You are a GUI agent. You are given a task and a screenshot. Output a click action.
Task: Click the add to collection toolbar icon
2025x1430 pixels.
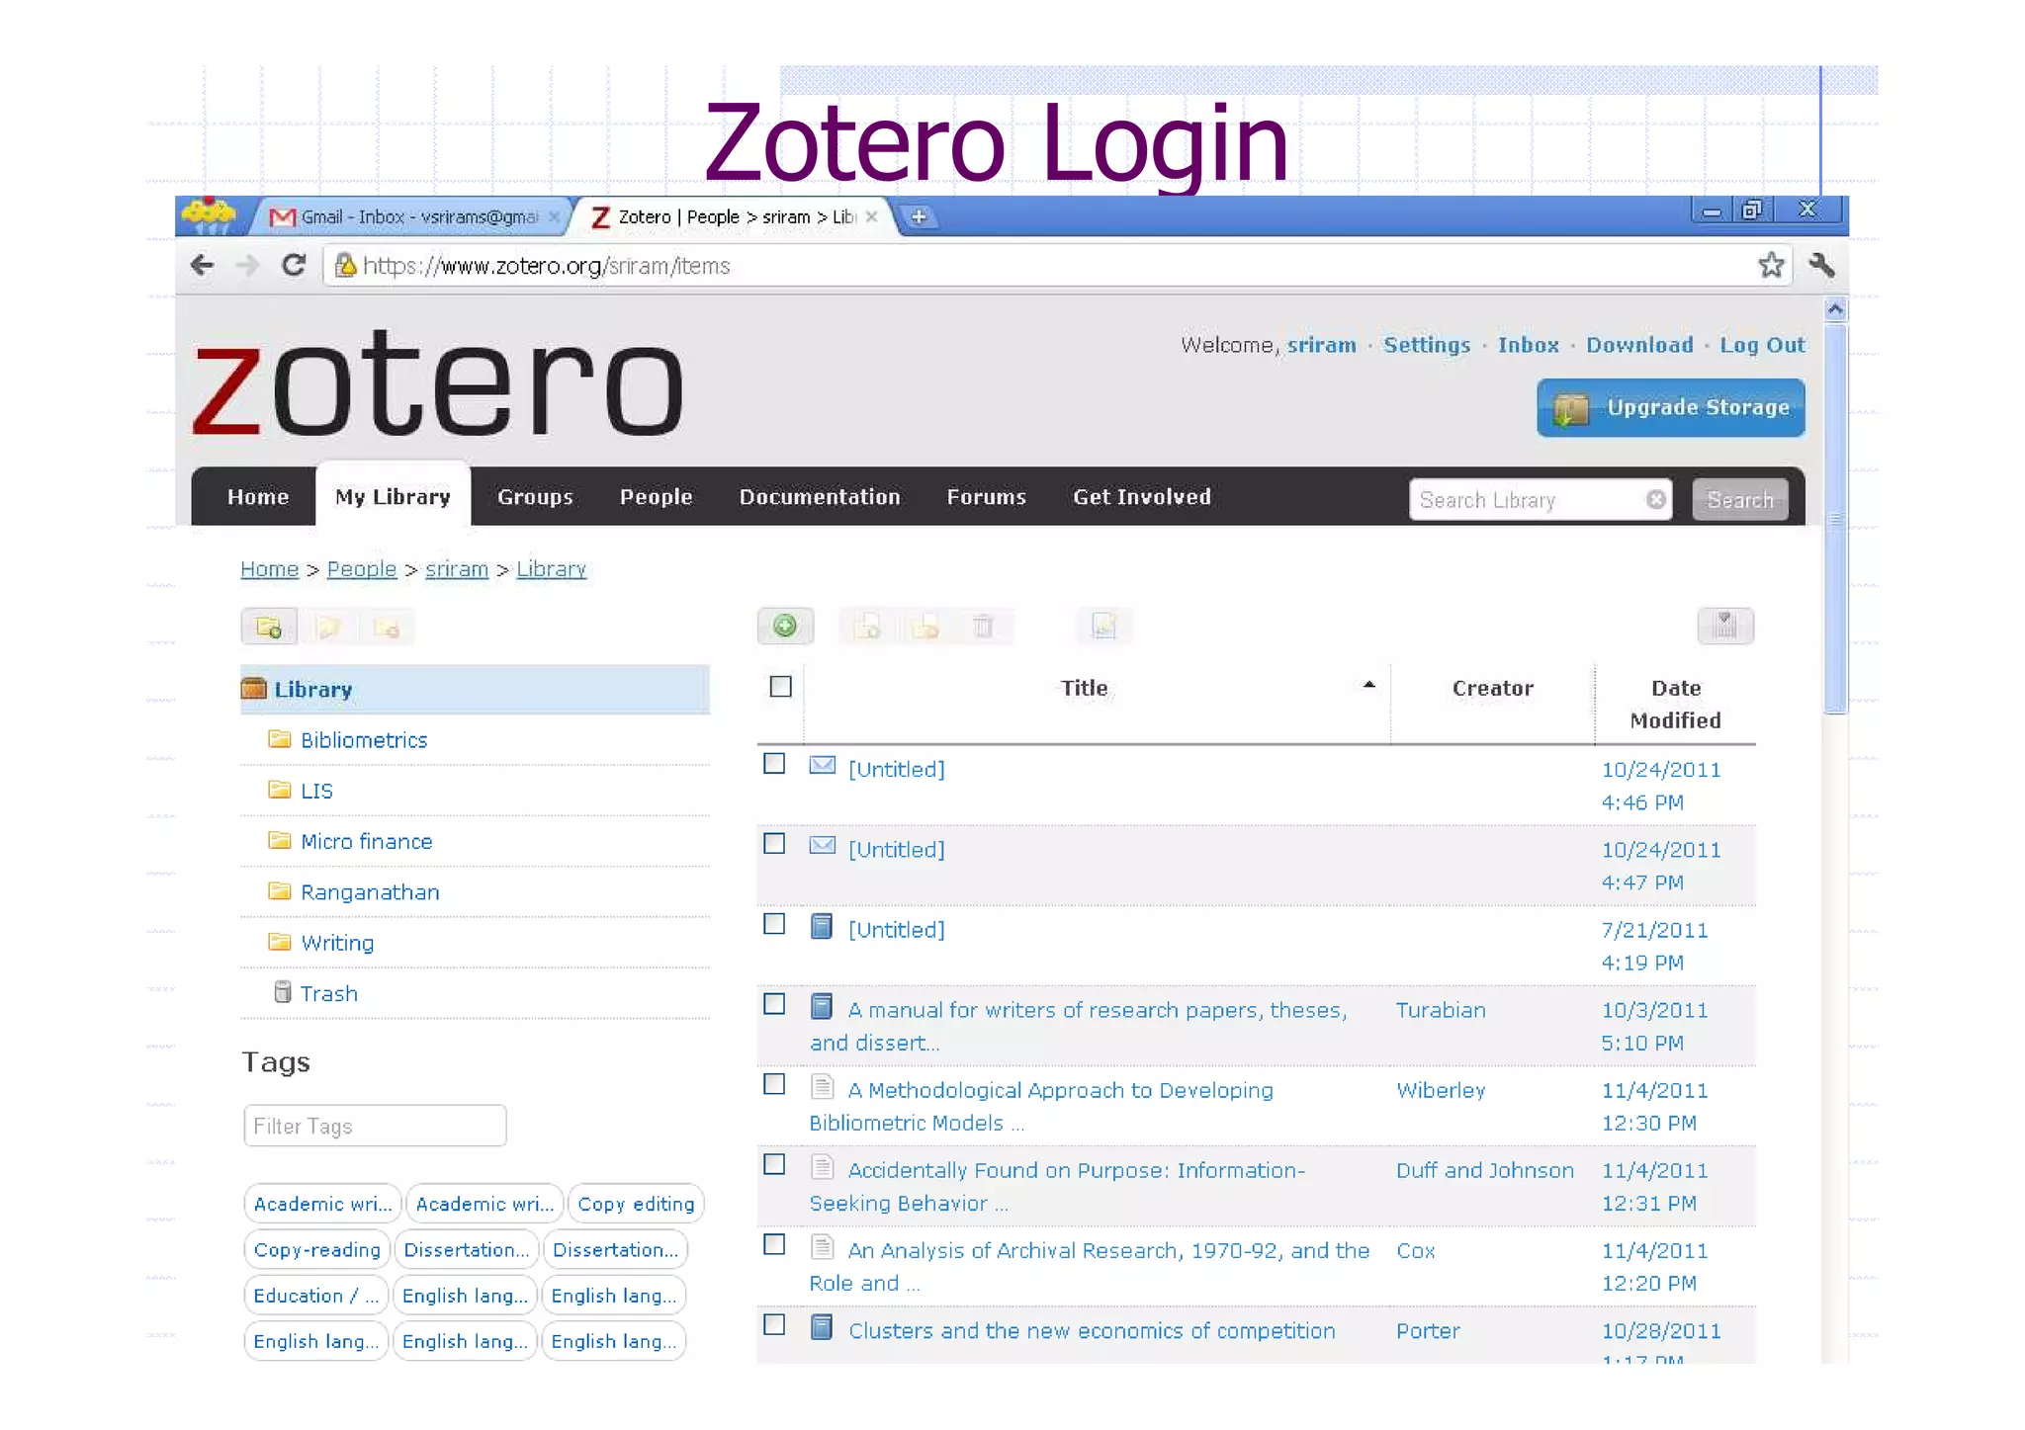pyautogui.click(x=867, y=627)
